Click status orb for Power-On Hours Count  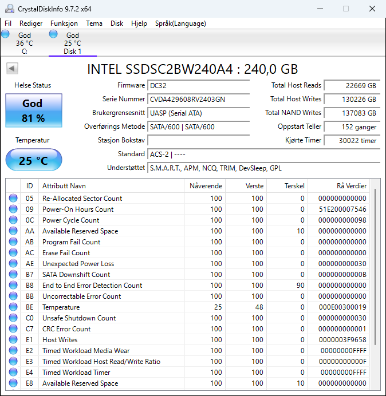13,209
